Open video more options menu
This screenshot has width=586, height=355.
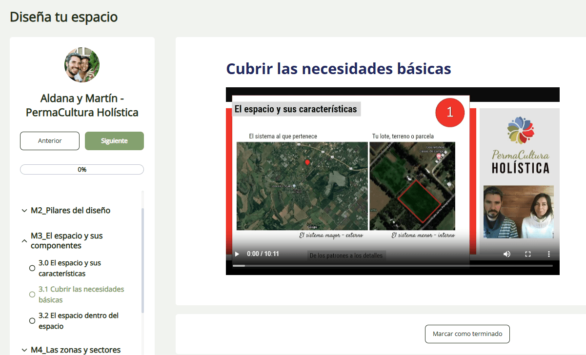[548, 254]
